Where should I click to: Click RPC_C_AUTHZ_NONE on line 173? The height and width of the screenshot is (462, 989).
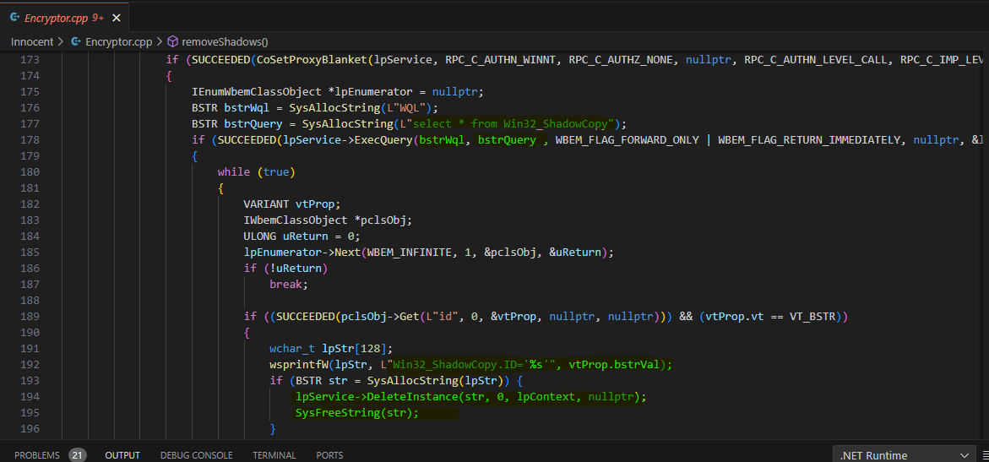622,60
